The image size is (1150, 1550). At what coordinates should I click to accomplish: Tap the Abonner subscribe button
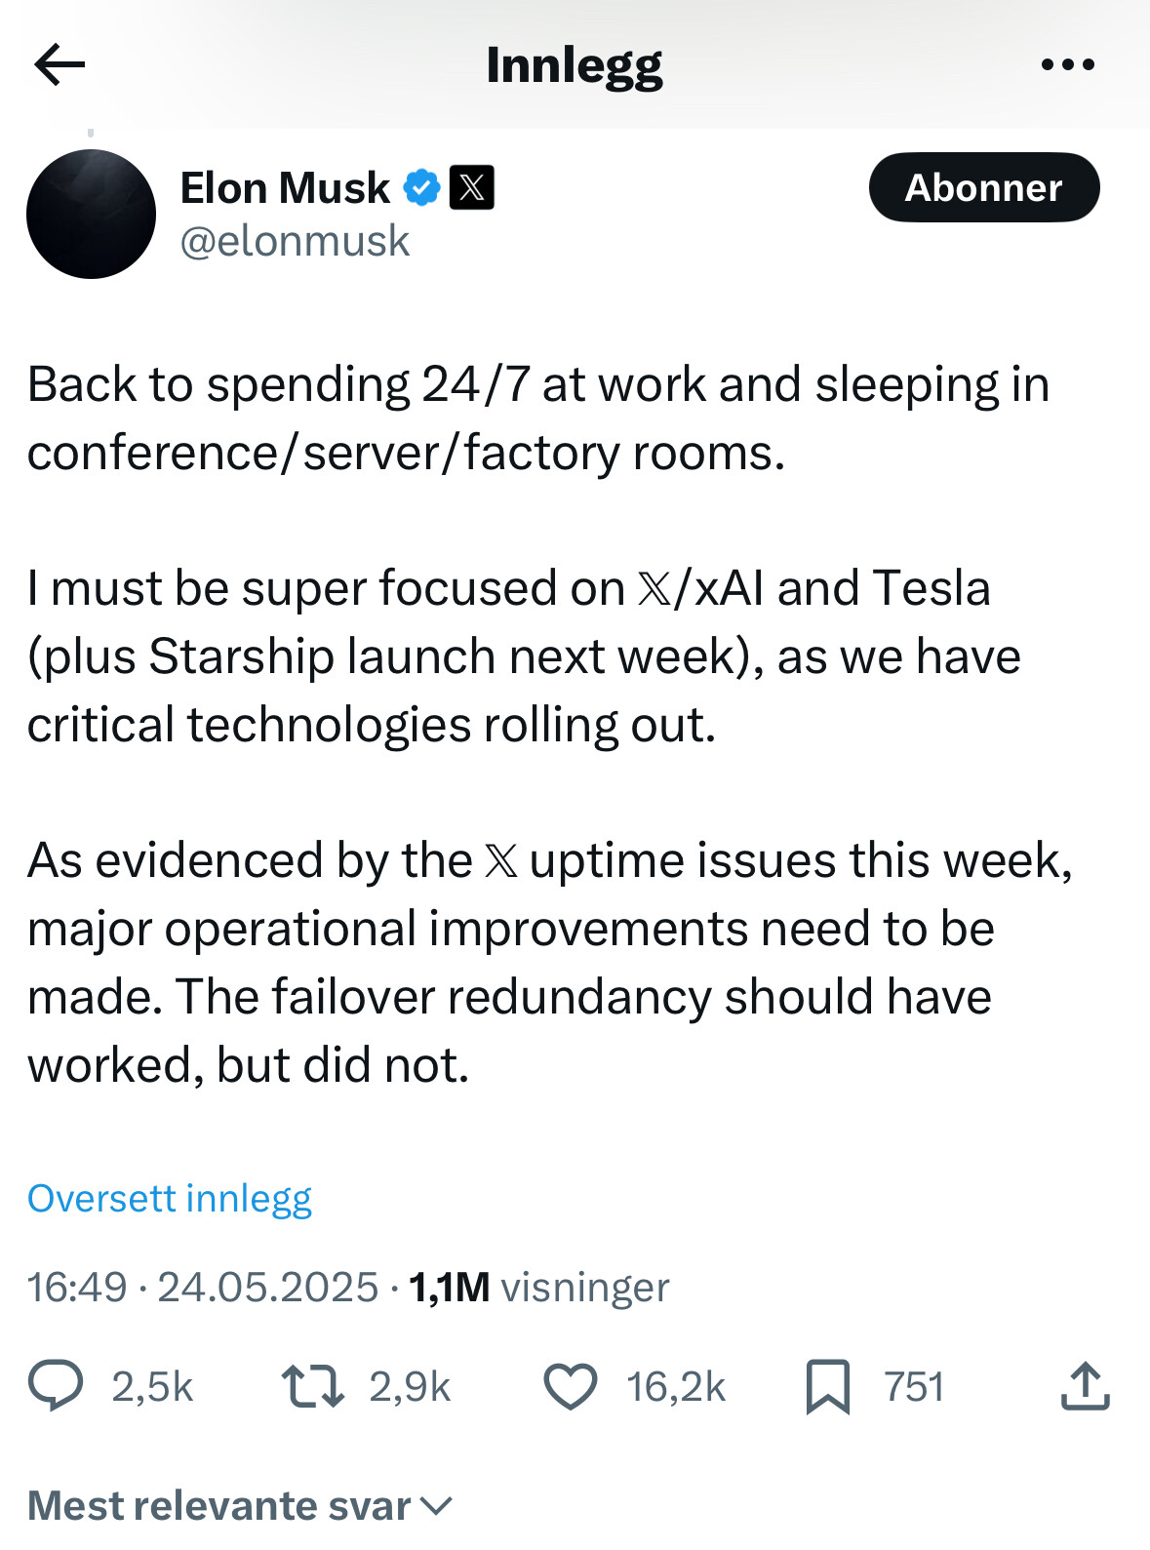[984, 187]
